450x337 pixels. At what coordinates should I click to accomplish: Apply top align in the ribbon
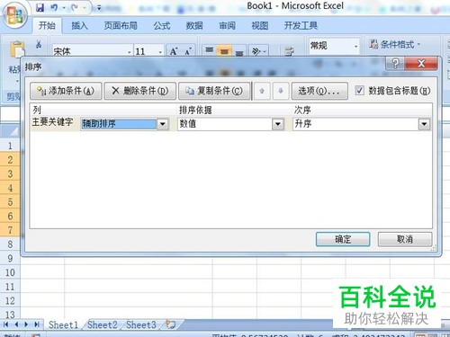pos(209,50)
